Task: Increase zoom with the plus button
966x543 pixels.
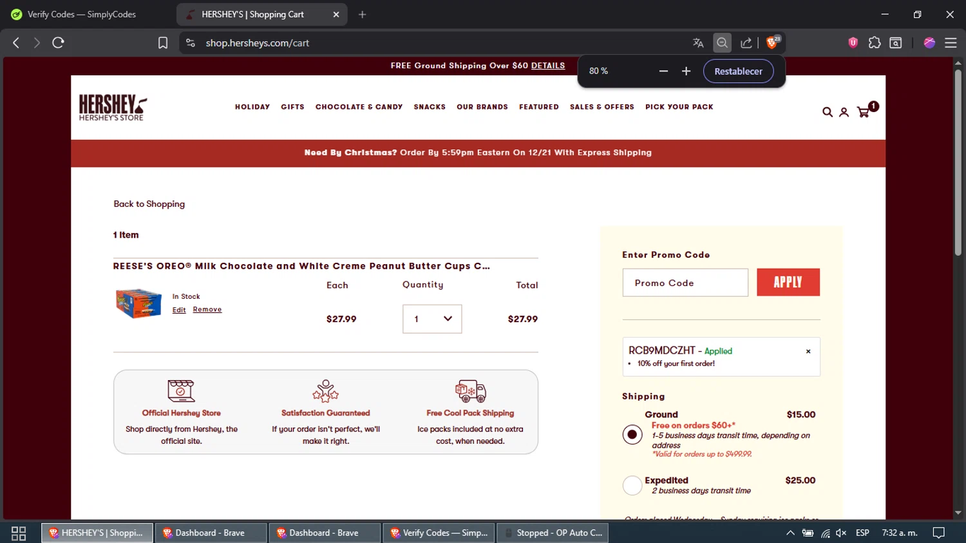Action: (x=686, y=71)
